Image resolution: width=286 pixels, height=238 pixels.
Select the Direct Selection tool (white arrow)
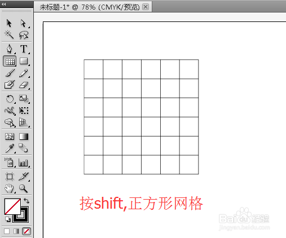pyautogui.click(x=23, y=23)
